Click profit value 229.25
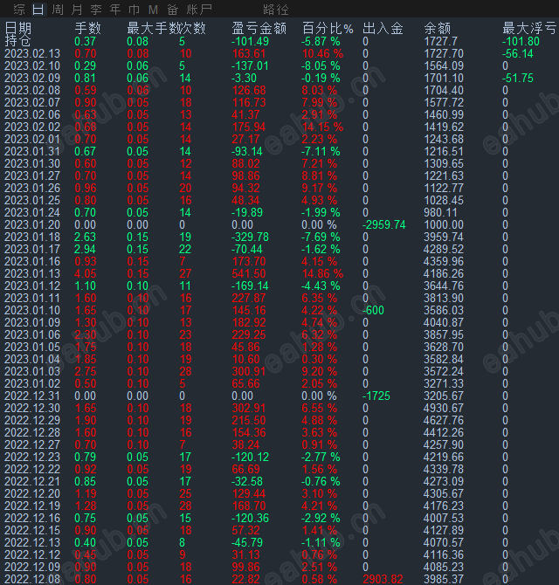This screenshot has width=559, height=585. (249, 334)
